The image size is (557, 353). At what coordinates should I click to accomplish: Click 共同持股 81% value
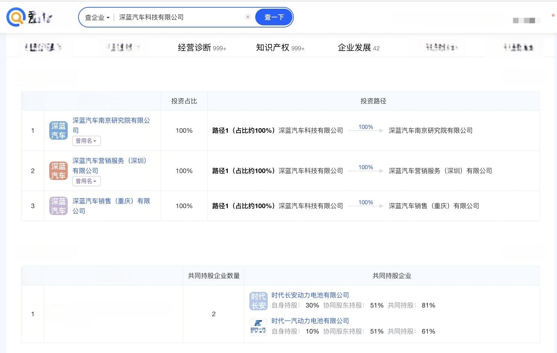(429, 305)
